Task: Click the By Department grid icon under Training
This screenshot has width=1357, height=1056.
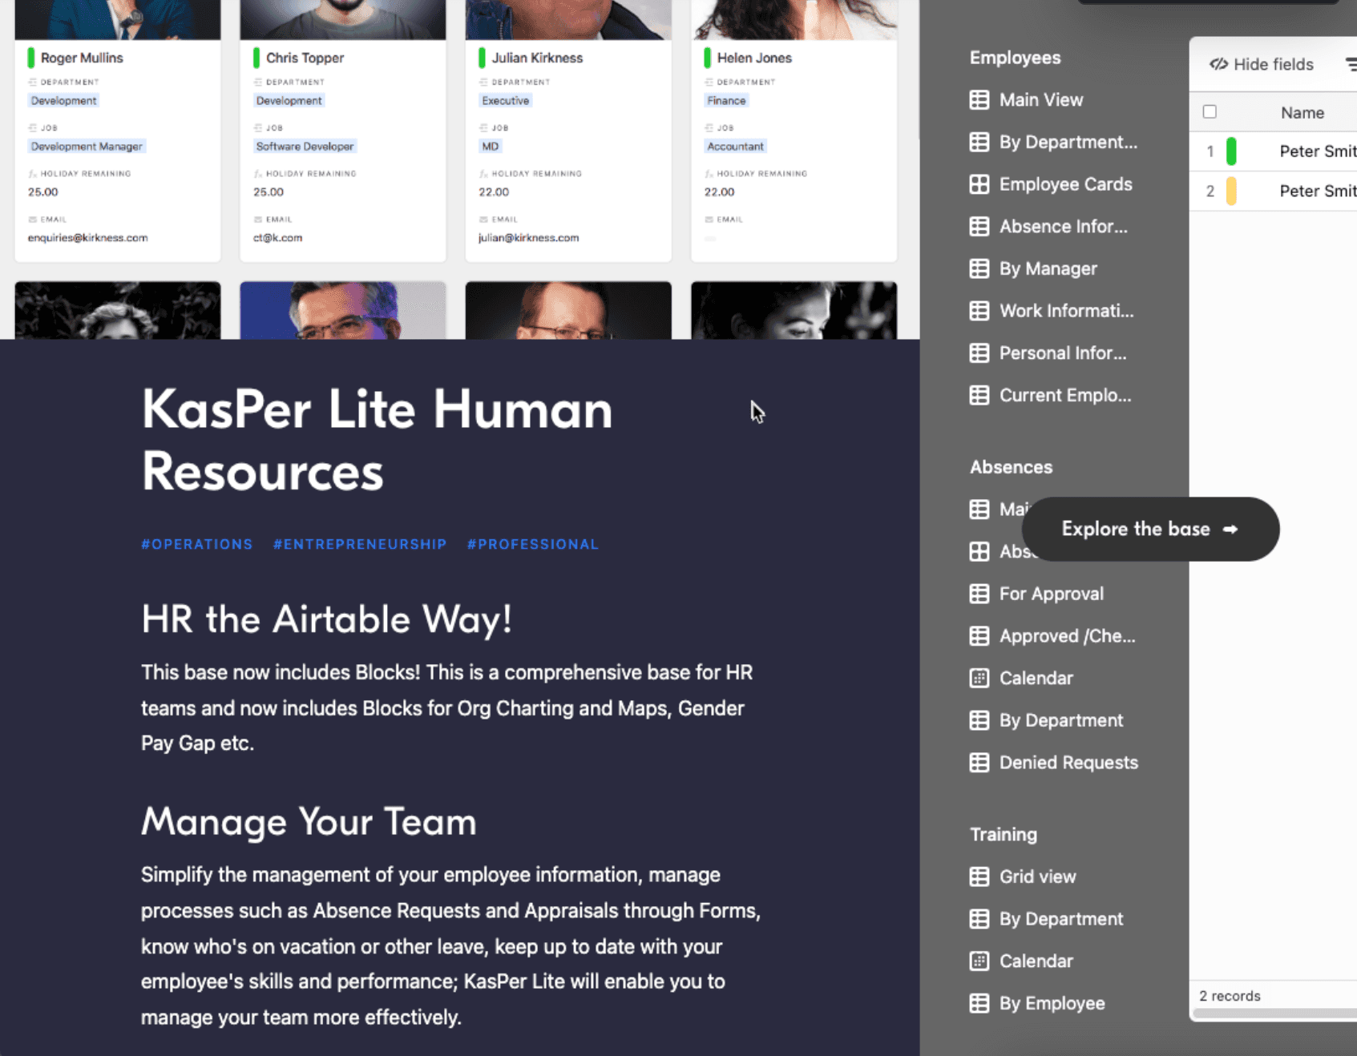Action: 979,919
